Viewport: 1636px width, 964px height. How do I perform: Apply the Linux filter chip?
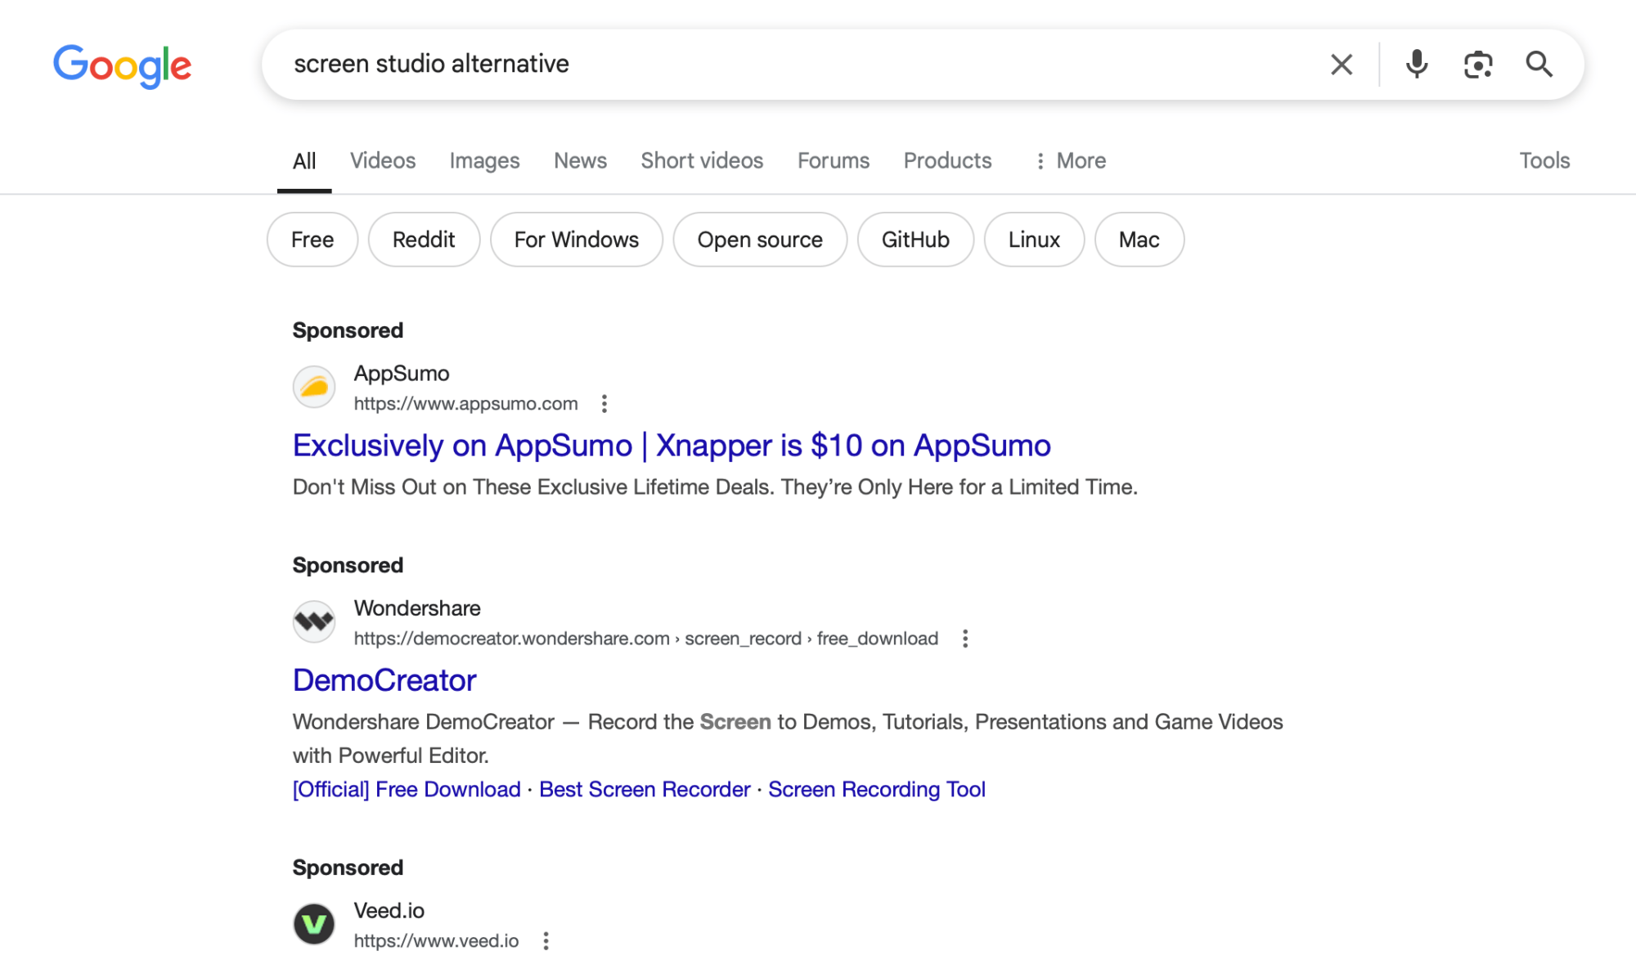(1034, 240)
